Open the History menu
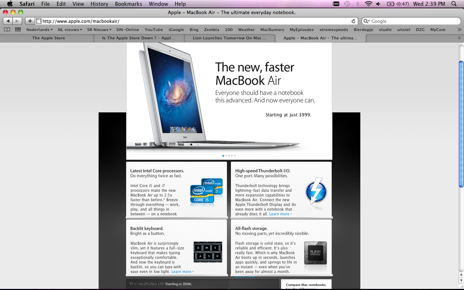 coord(99,4)
